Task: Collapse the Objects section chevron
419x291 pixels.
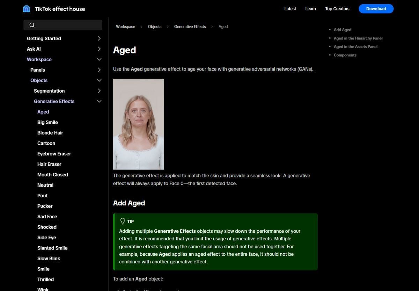Action: click(99, 80)
